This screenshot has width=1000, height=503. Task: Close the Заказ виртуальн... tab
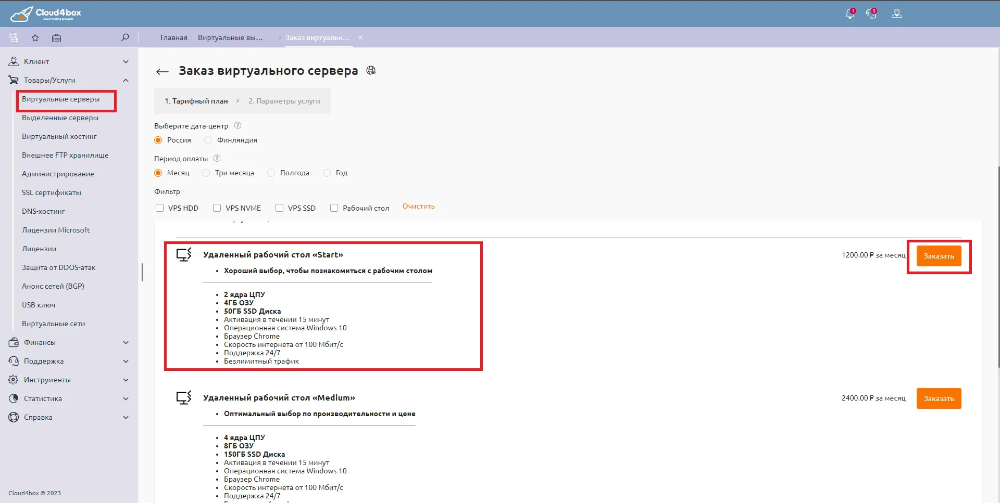click(x=360, y=37)
